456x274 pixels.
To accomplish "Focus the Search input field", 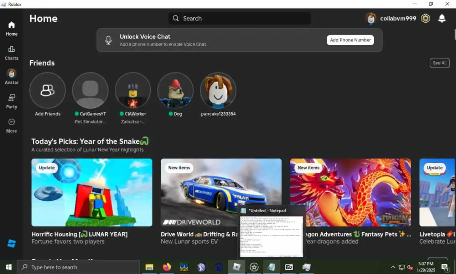I will pos(239,18).
